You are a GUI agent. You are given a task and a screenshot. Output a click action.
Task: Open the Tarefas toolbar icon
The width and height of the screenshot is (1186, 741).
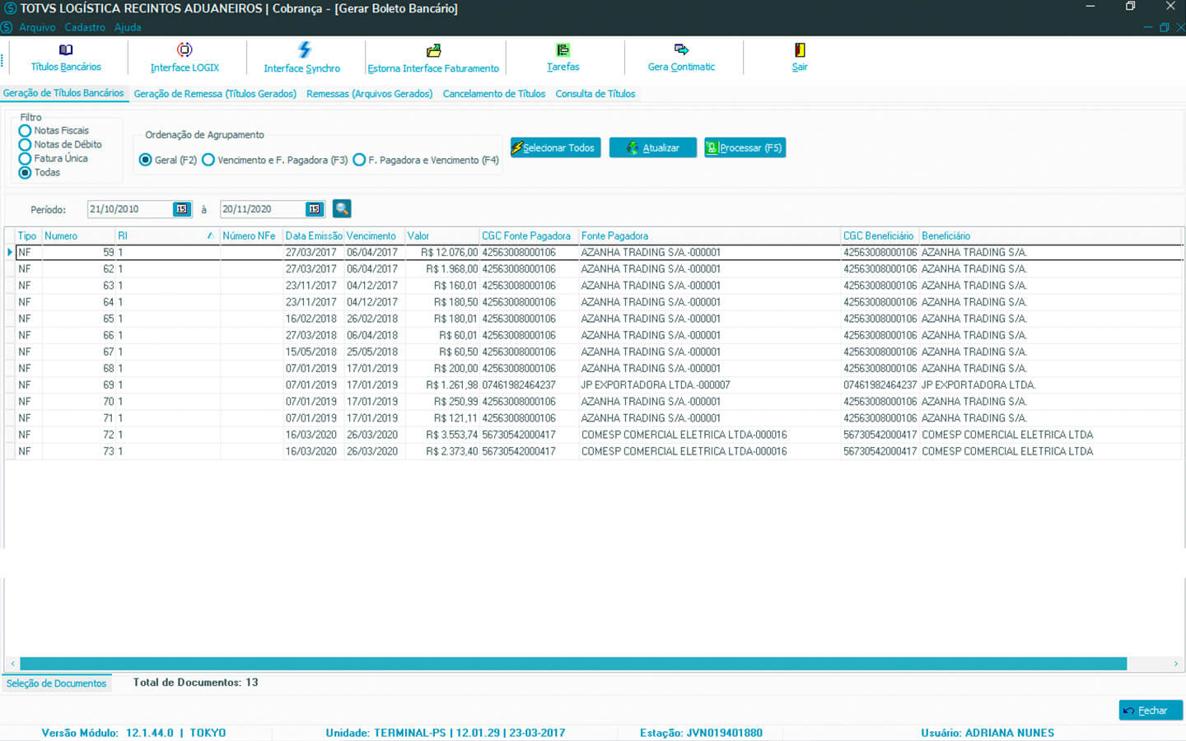pos(563,50)
